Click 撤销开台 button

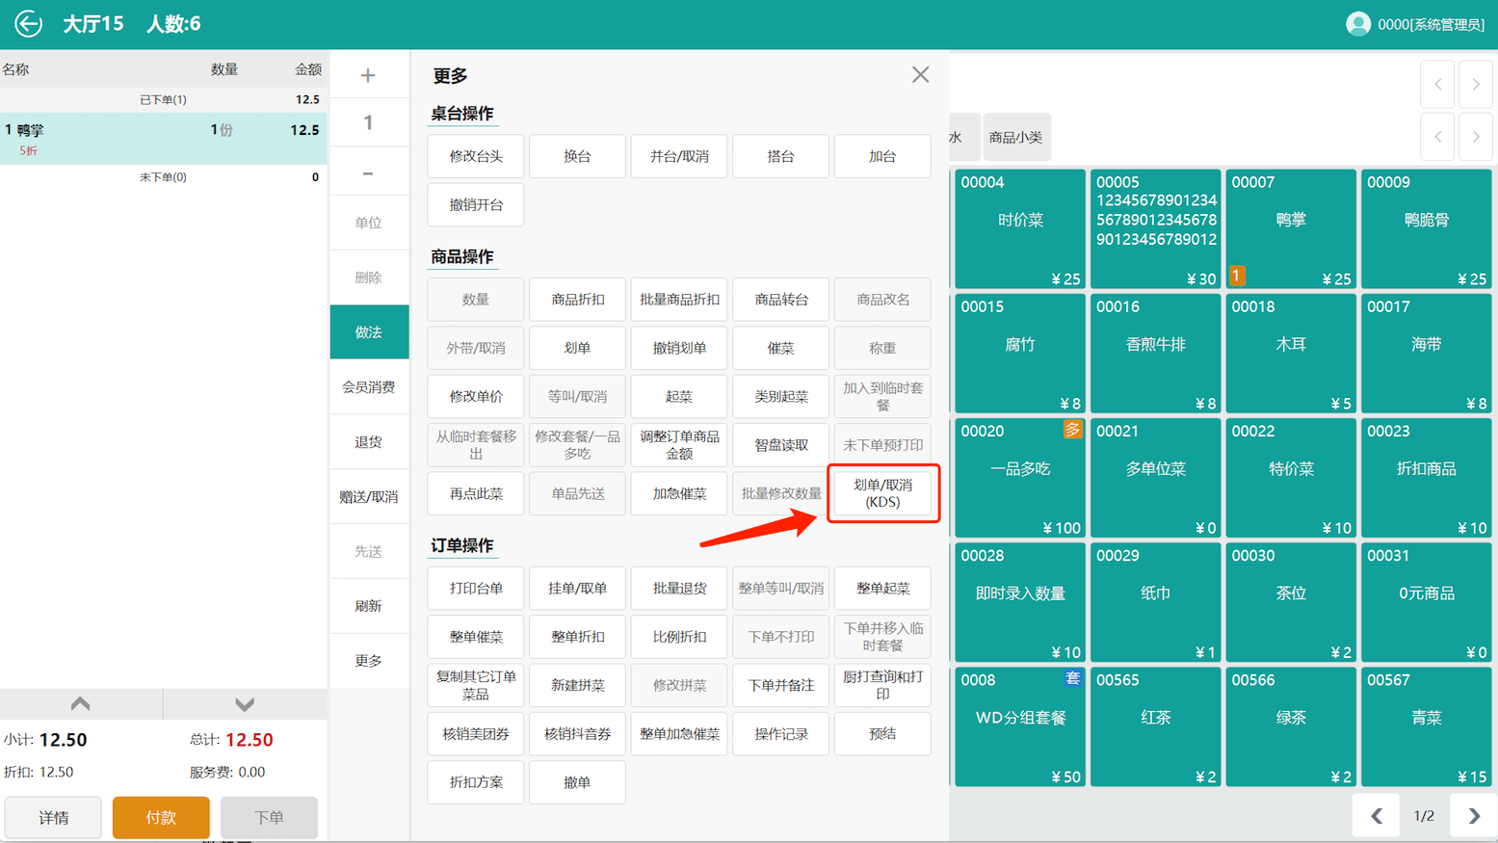(476, 204)
